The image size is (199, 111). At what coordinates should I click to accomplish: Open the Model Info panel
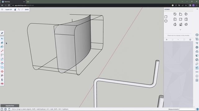click(x=197, y=76)
